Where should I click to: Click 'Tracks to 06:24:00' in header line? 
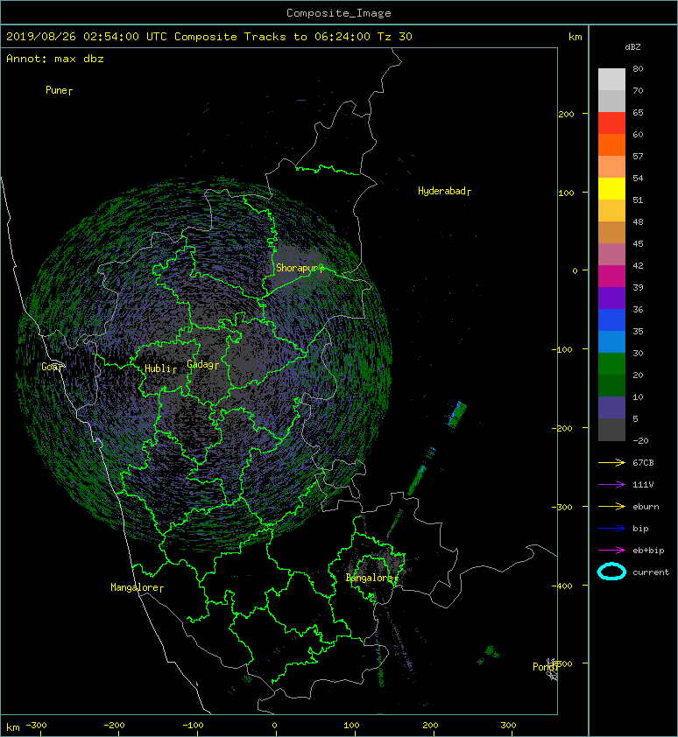click(307, 37)
